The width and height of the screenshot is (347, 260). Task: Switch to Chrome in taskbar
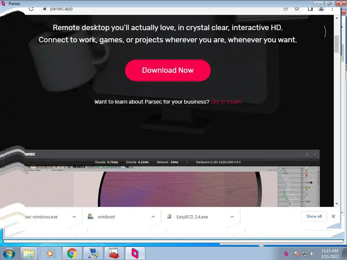coord(72,253)
